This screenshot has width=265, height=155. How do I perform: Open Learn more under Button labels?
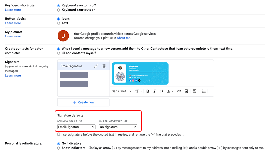[x=13, y=23]
